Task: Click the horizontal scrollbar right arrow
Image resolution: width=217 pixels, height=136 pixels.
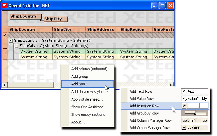Action: click(x=171, y=85)
